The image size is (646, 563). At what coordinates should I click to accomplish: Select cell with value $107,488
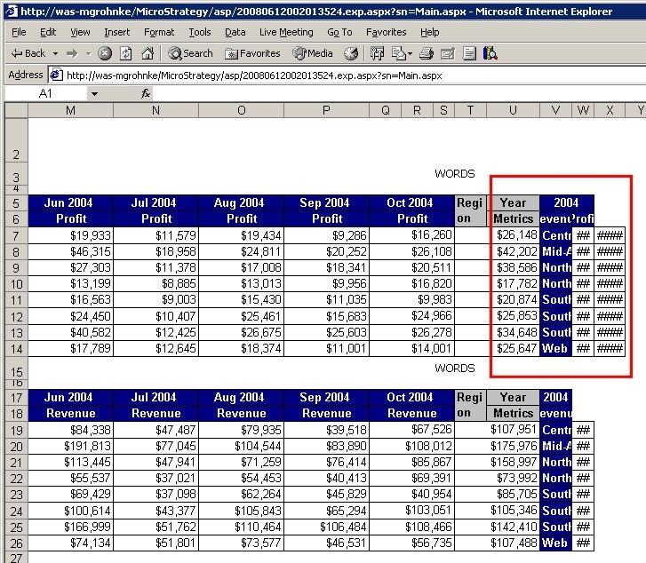(514, 543)
